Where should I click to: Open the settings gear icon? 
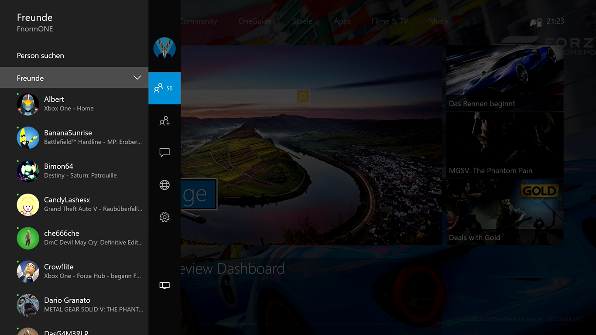point(164,217)
